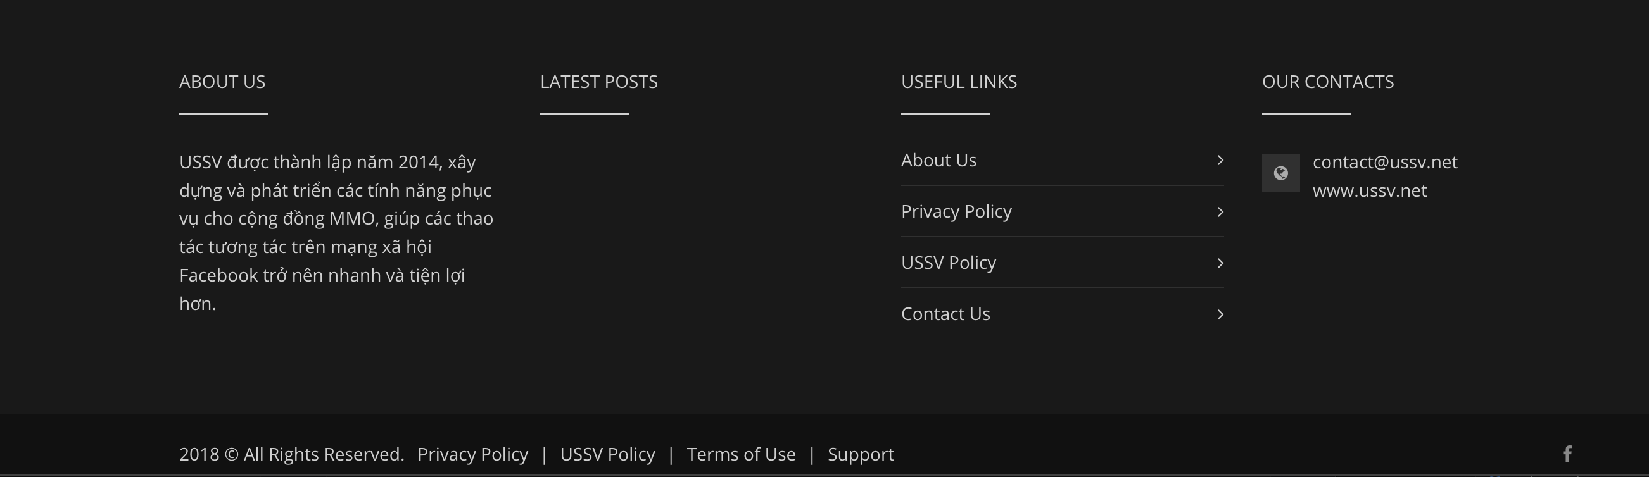Open Contact Us in Useful Links

coord(945,314)
